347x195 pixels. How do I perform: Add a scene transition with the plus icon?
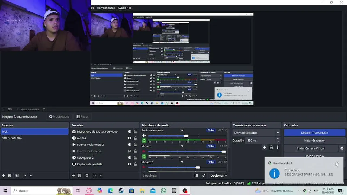click(x=265, y=147)
